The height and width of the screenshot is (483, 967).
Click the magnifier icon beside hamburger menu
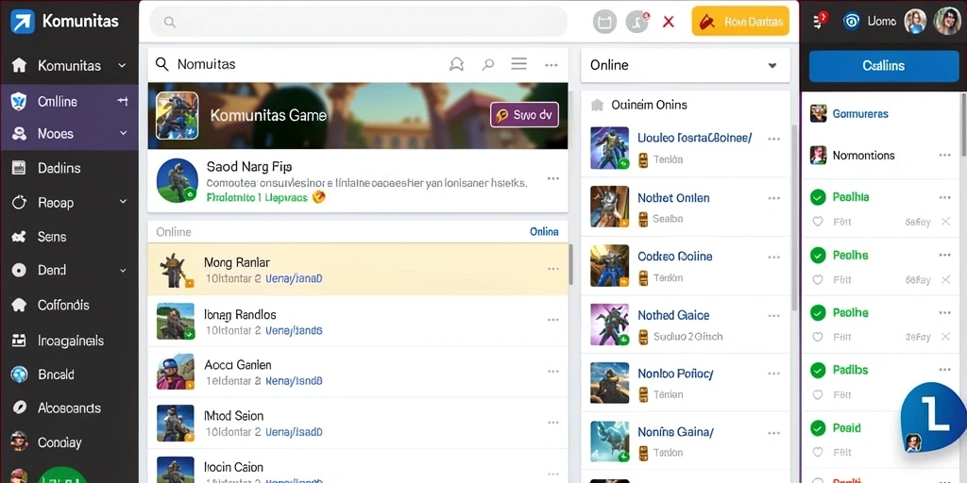488,64
